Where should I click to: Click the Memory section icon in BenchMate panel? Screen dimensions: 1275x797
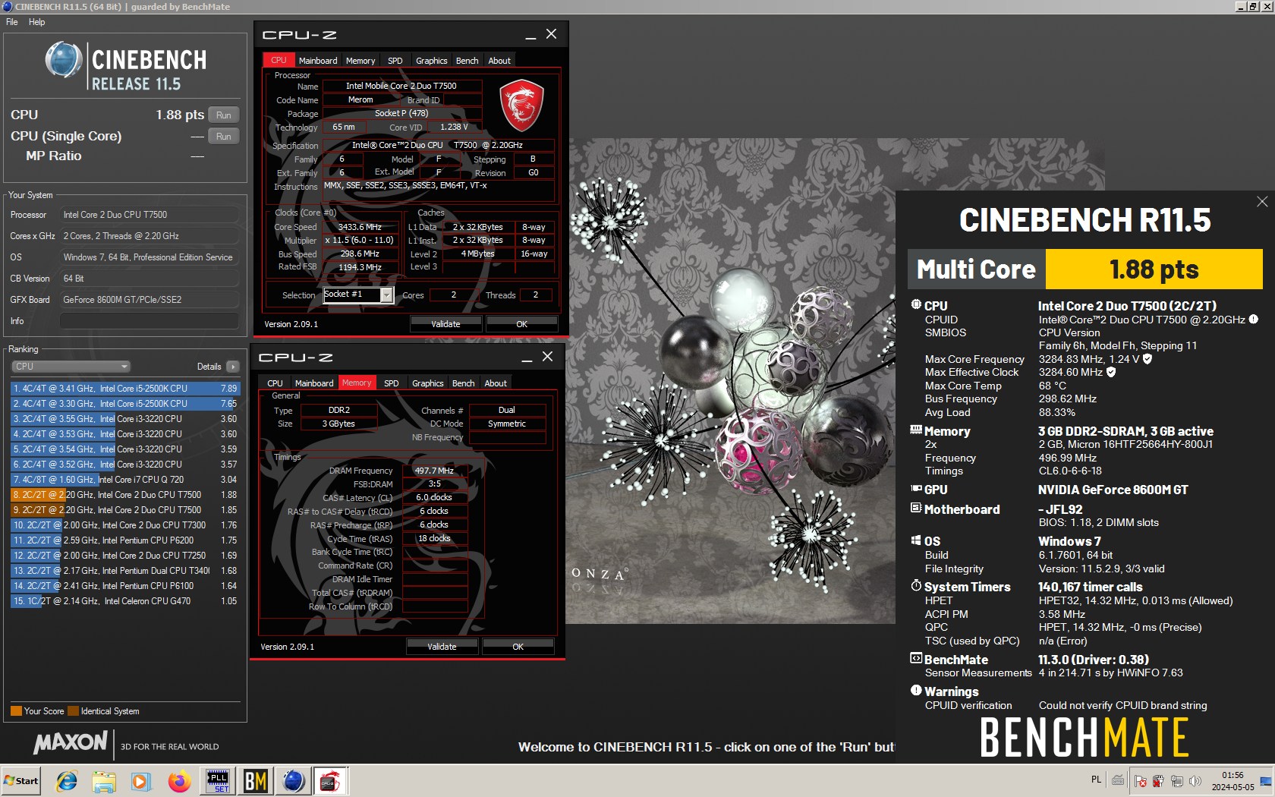(916, 430)
